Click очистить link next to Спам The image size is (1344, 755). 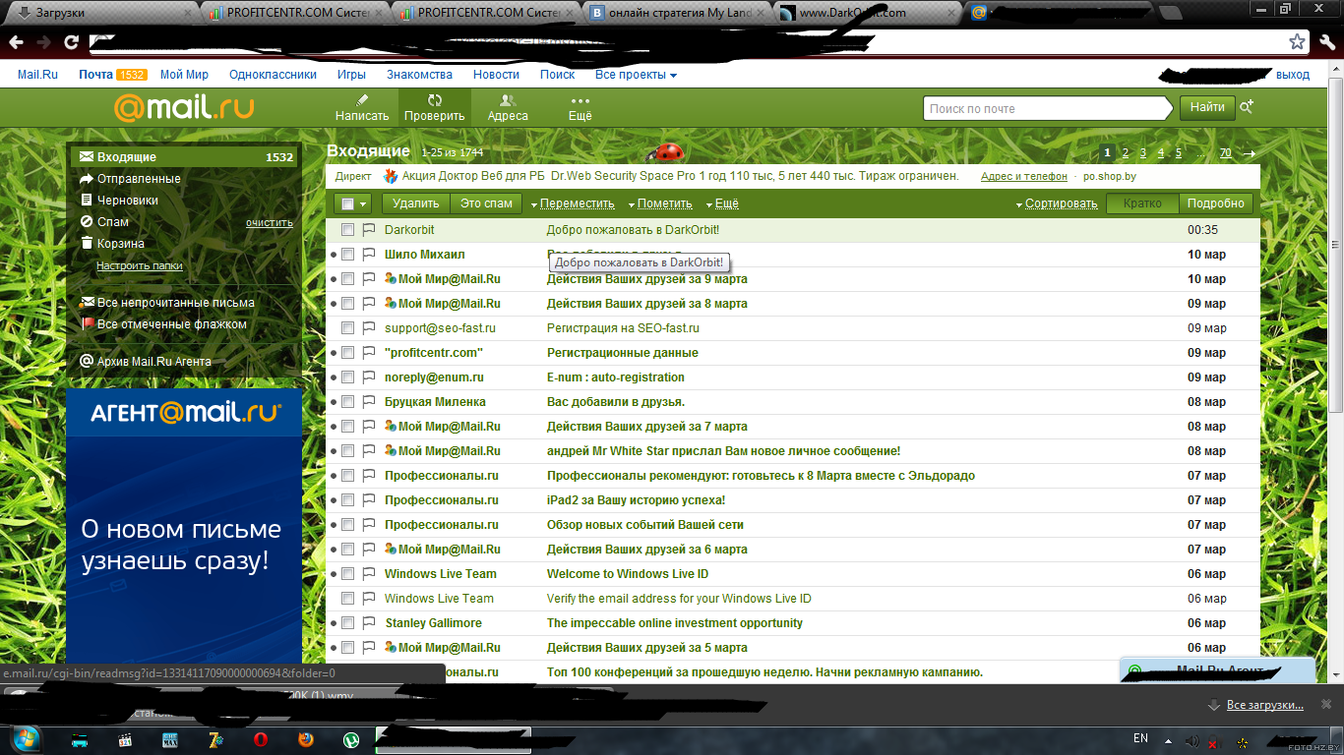pos(270,223)
